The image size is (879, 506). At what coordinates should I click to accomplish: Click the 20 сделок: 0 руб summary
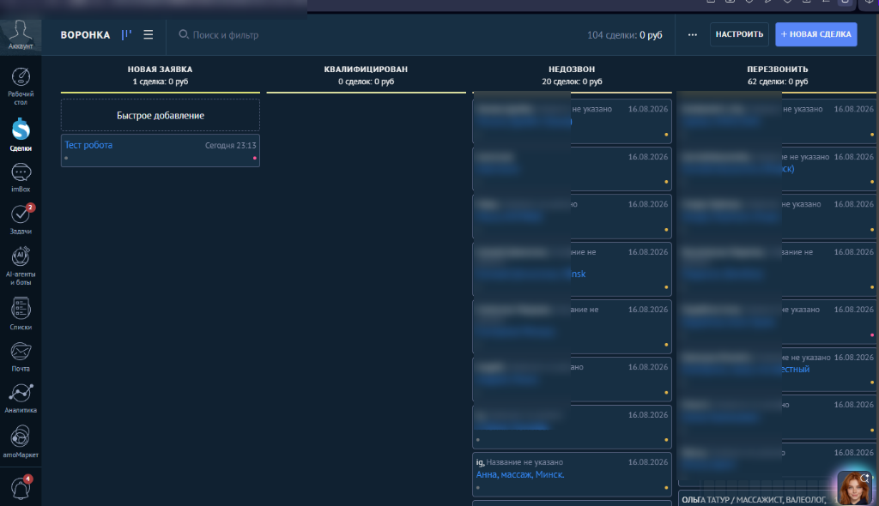click(572, 81)
